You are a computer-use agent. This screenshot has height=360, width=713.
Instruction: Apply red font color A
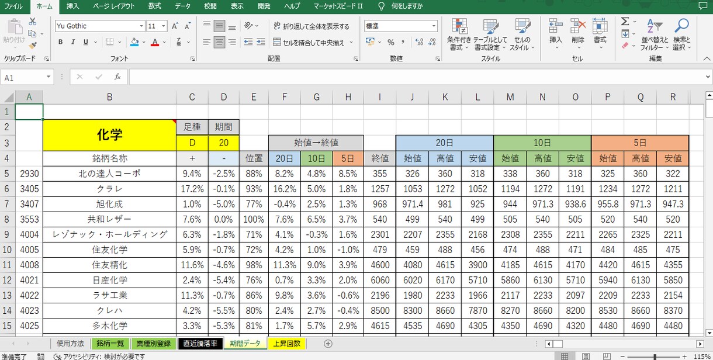pyautogui.click(x=155, y=42)
